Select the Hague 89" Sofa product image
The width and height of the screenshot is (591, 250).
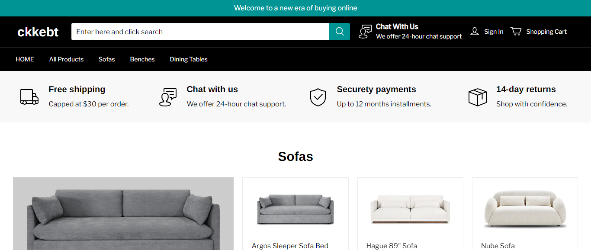coord(410,210)
